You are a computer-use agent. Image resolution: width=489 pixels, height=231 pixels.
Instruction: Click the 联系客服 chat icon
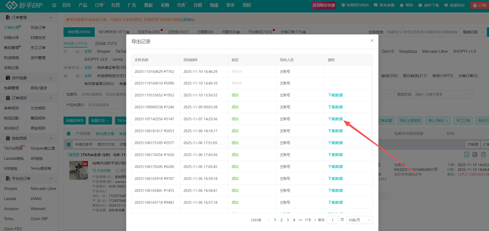[x=376, y=5]
